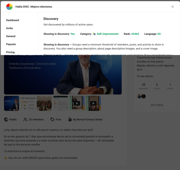Click the 'Yes' discovery status
Screen dimensions: 180x170
pyautogui.click(x=72, y=34)
